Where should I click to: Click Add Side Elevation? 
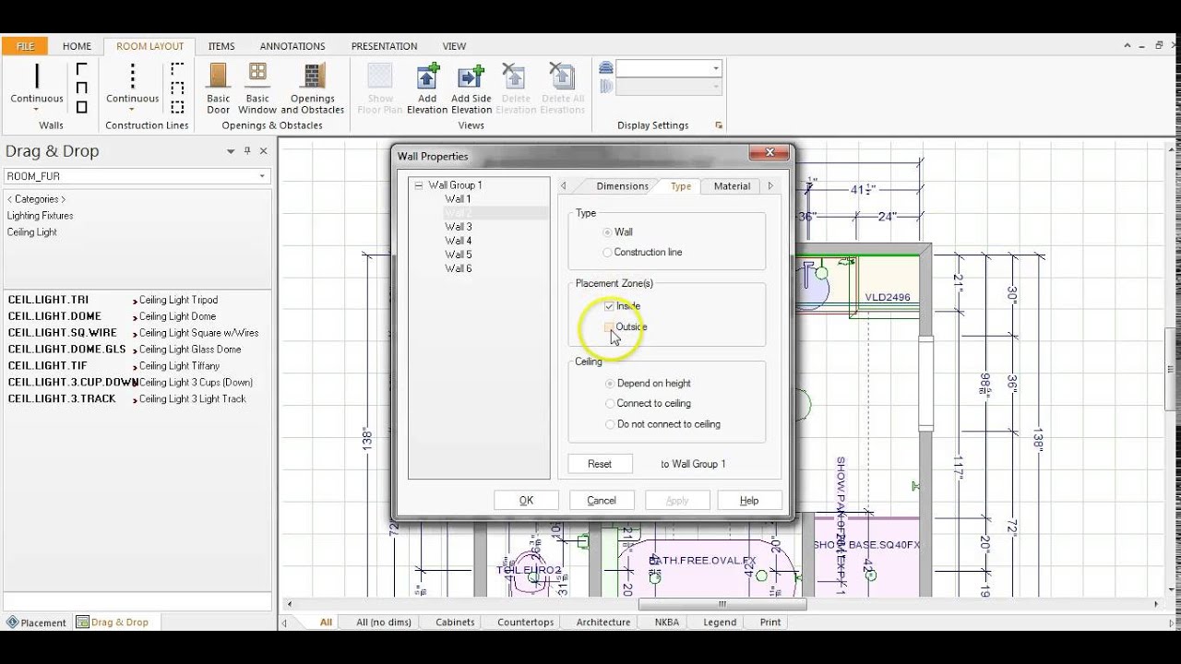pyautogui.click(x=471, y=89)
